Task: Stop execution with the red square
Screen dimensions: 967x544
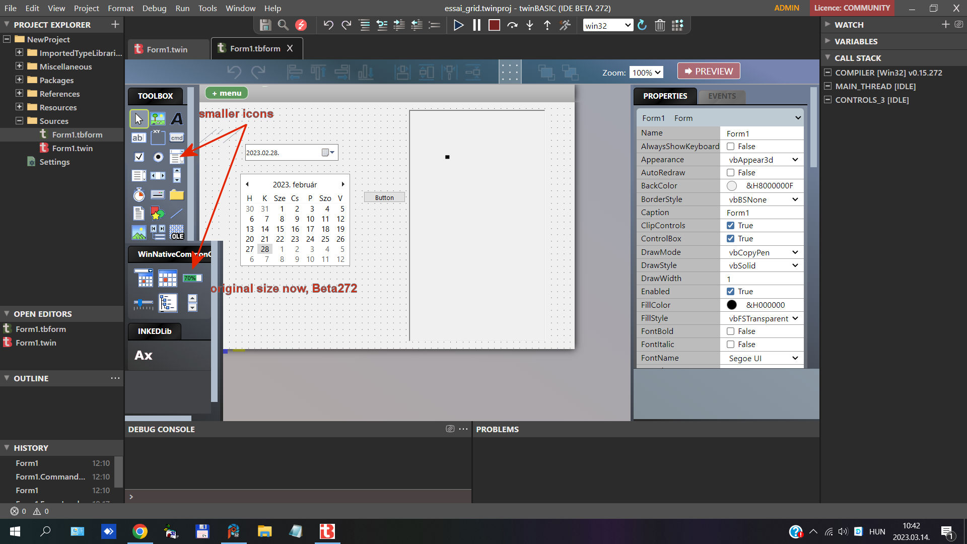Action: point(494,25)
